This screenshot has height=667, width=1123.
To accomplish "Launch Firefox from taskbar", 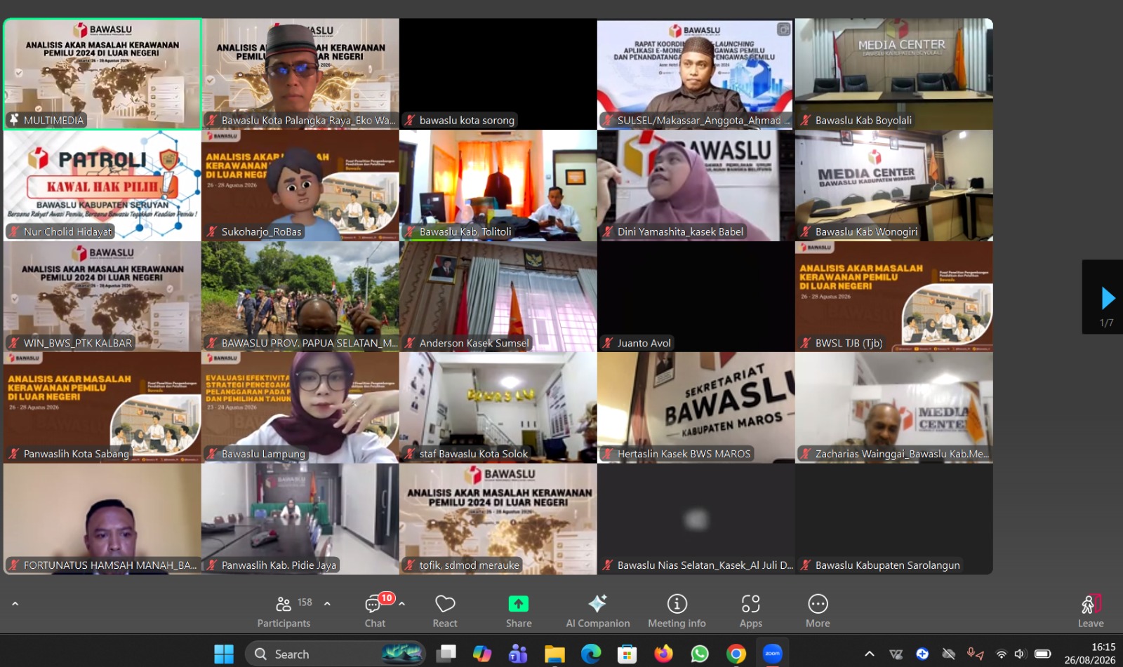I will (663, 654).
